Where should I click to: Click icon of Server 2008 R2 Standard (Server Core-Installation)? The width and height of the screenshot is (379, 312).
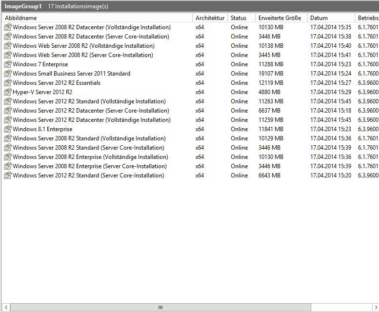click(8, 147)
